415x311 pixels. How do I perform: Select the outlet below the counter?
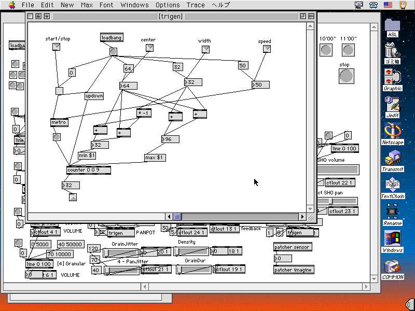coord(73,197)
